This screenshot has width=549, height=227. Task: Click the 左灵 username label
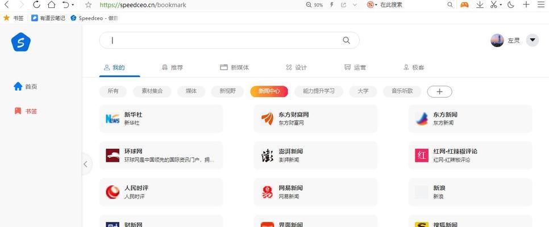(514, 40)
